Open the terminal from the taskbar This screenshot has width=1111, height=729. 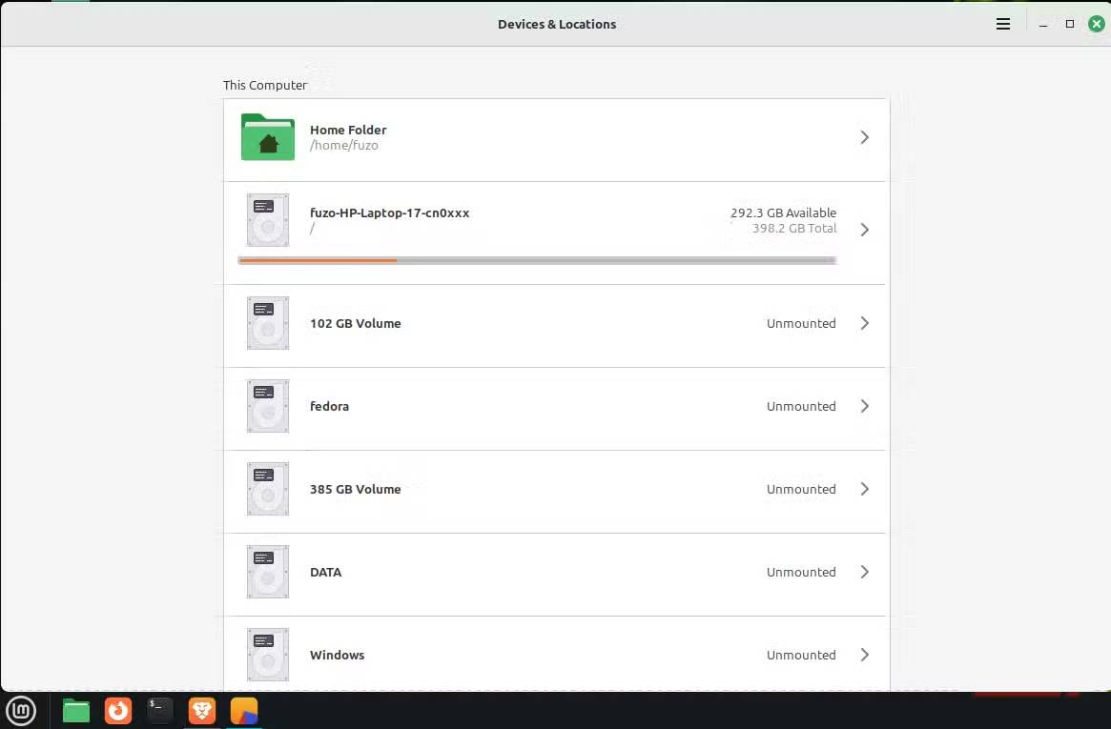point(160,710)
